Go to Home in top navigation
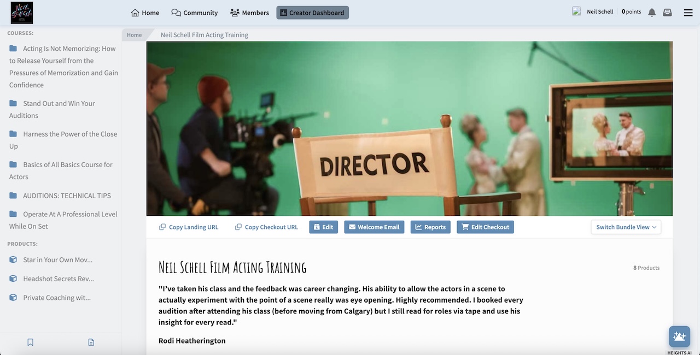700x355 pixels. [x=145, y=13]
